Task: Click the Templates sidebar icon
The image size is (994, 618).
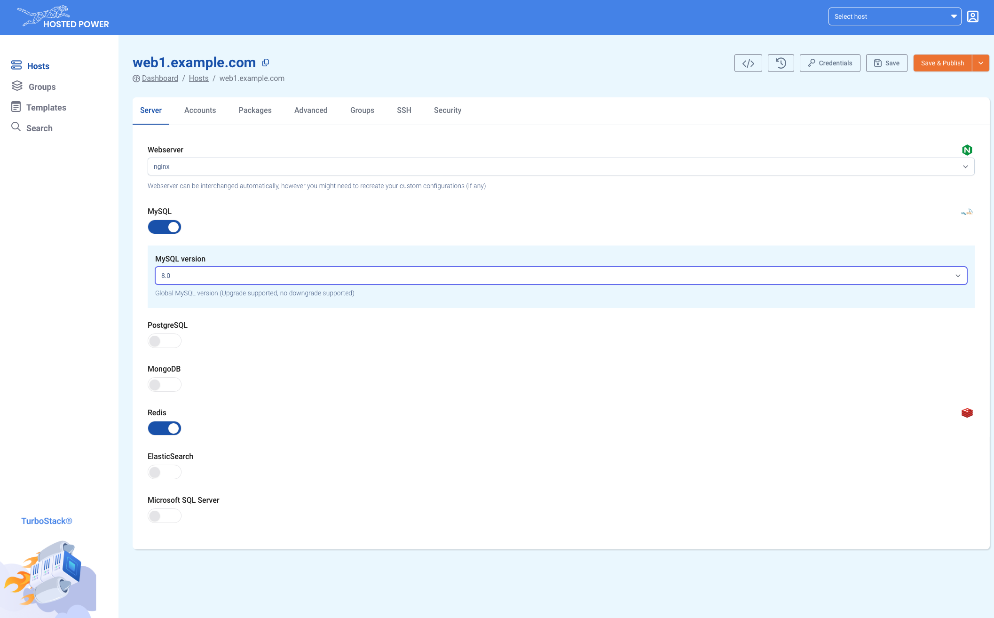Action: [x=16, y=107]
